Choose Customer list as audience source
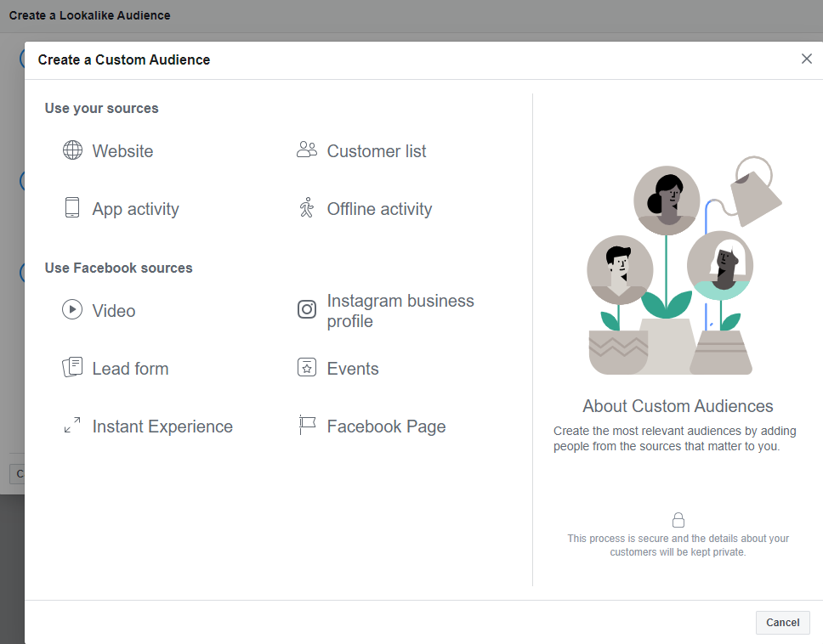Image resolution: width=823 pixels, height=644 pixels. coord(377,151)
